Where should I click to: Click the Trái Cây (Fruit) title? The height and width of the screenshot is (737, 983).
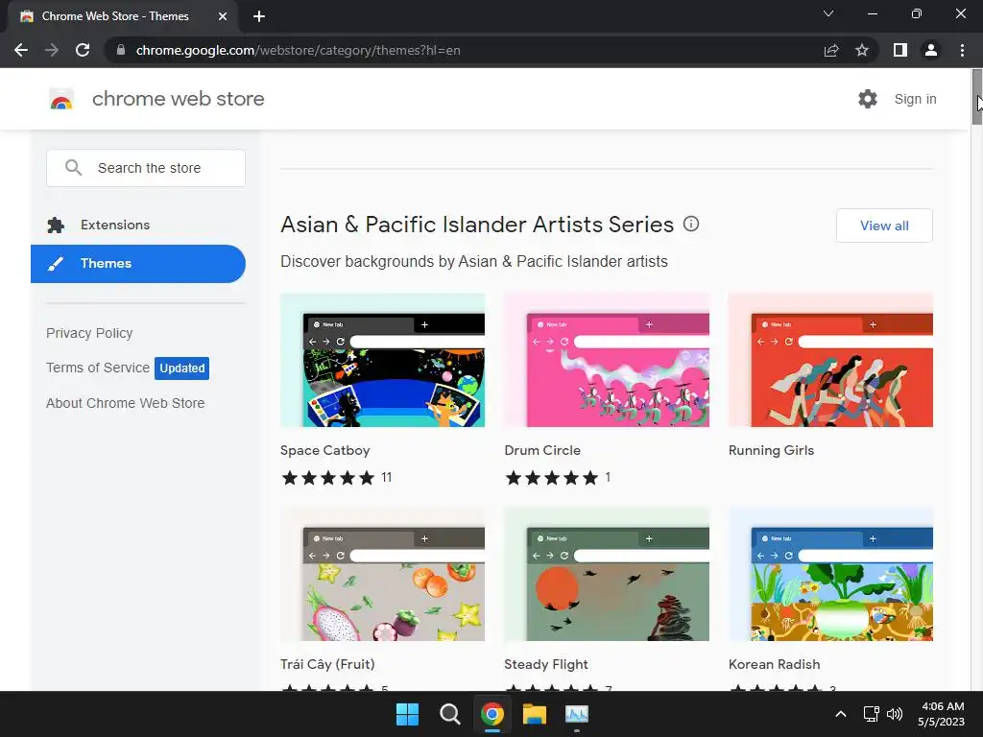pyautogui.click(x=327, y=664)
